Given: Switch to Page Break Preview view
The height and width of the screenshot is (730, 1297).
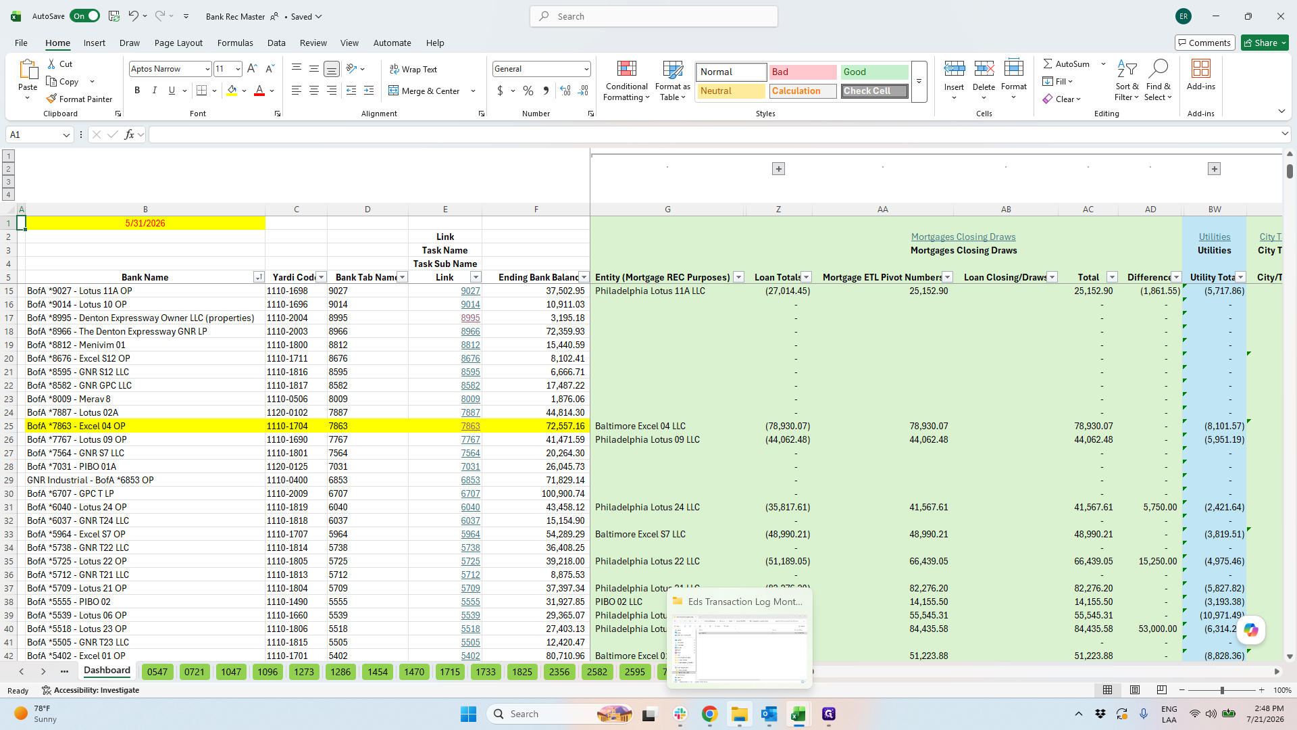Looking at the screenshot, I should (1161, 690).
